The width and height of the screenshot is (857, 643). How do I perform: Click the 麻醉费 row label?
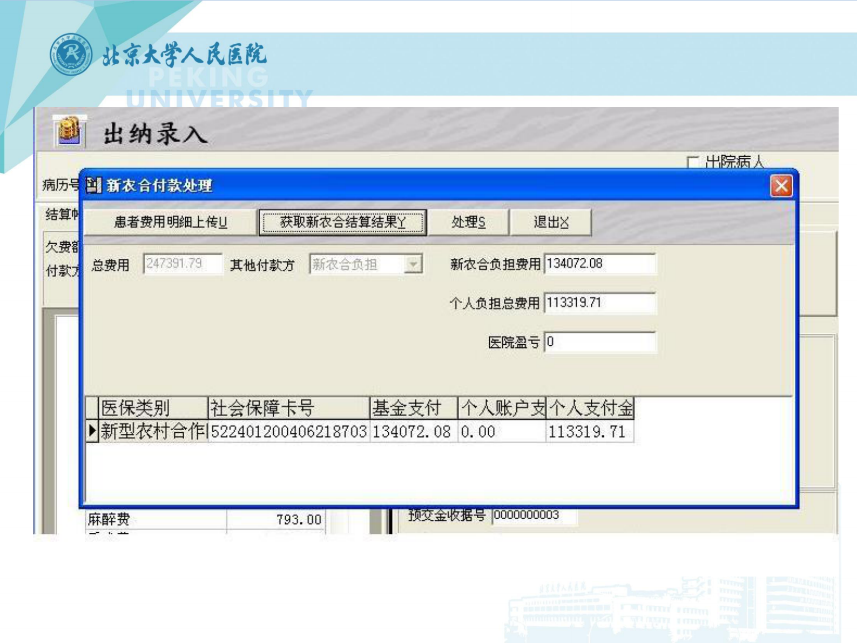pos(109,519)
